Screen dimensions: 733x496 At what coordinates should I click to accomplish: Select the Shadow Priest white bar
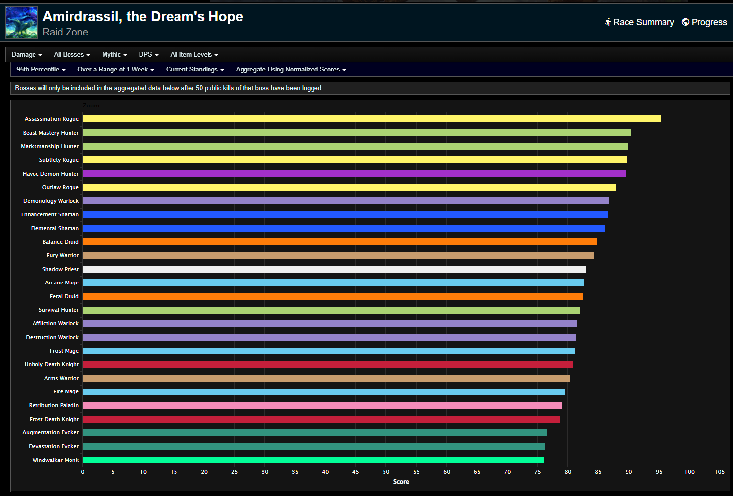tap(334, 269)
